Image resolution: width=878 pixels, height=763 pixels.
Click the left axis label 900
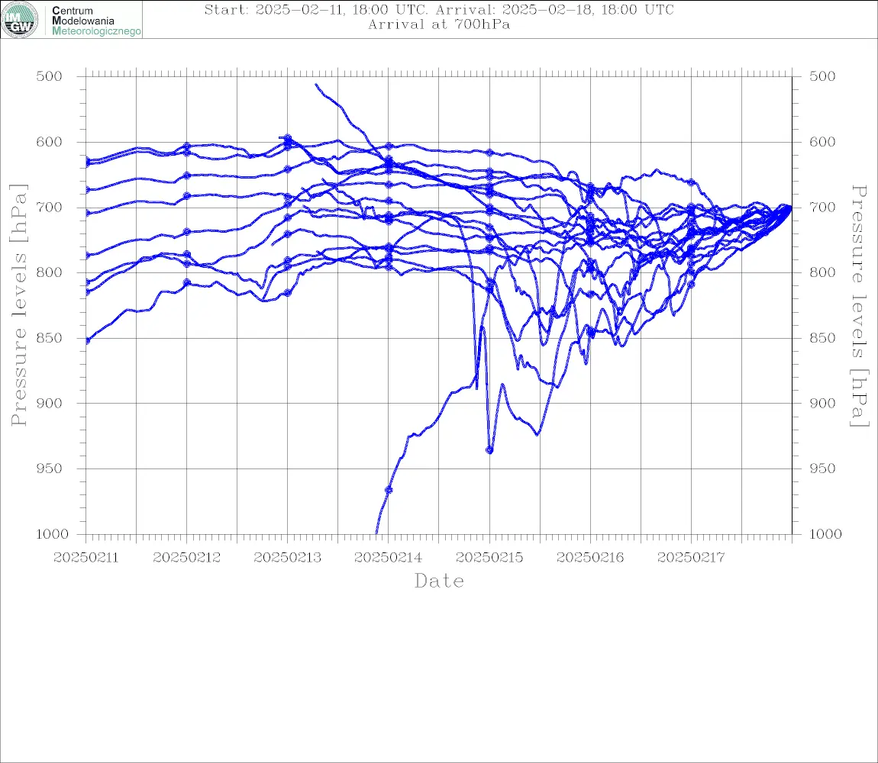[x=50, y=404]
